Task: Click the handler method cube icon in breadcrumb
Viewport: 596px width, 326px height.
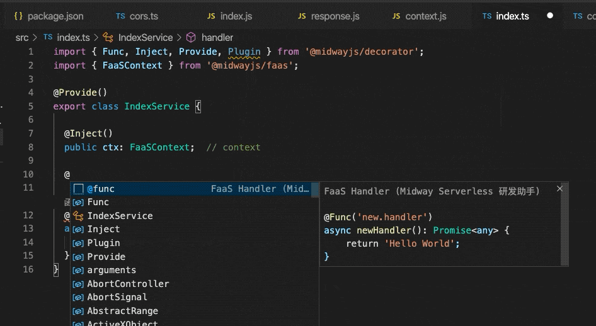Action: [x=191, y=38]
